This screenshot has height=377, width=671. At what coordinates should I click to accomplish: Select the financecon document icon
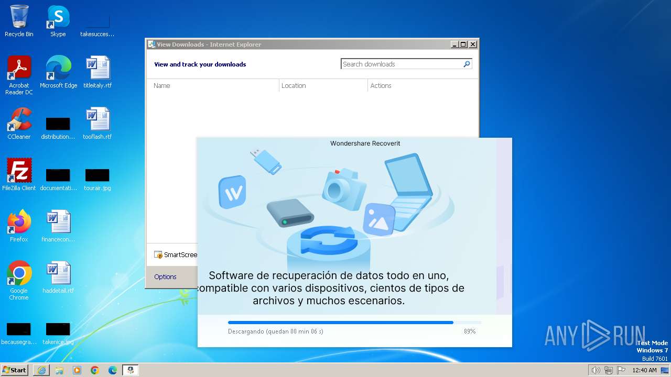(58, 226)
